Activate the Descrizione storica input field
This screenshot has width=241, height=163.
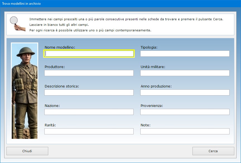point(89,92)
